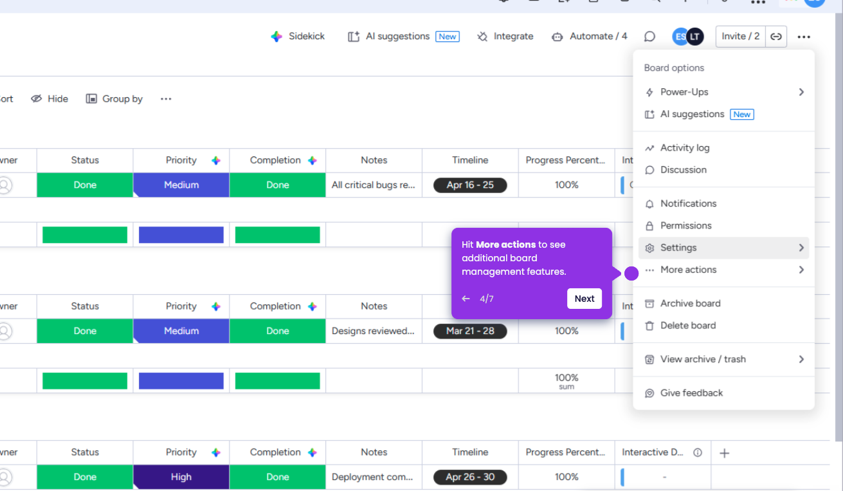The image size is (843, 491).
Task: Click the ES user avatar
Action: pyautogui.click(x=680, y=37)
